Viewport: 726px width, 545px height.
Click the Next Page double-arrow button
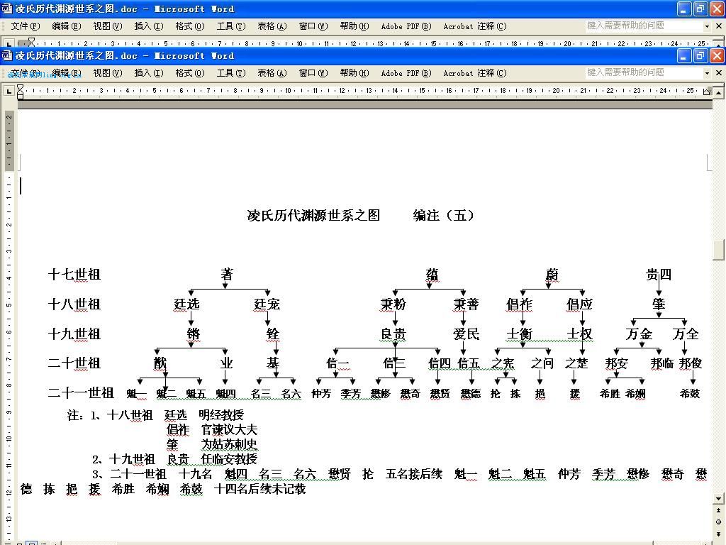[x=718, y=533]
